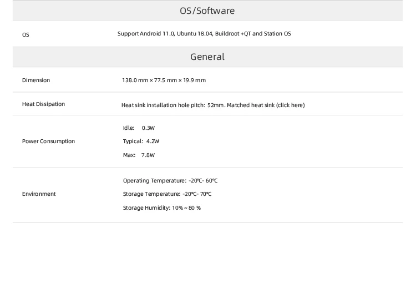
Task: Click the General section header
Action: 207,57
